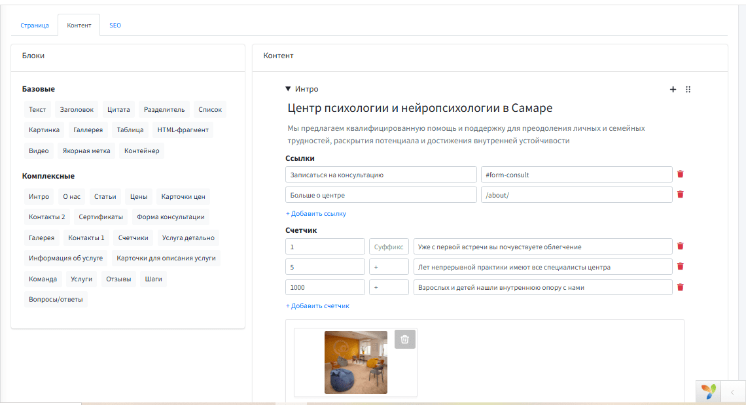Click the drag handle dots icon of Интро block
The width and height of the screenshot is (746, 405).
[x=688, y=90]
